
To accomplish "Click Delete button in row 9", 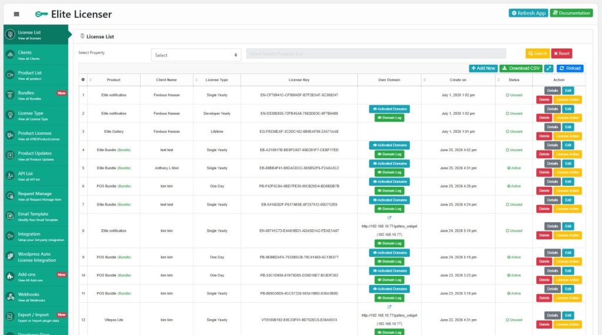I will click(x=544, y=262).
